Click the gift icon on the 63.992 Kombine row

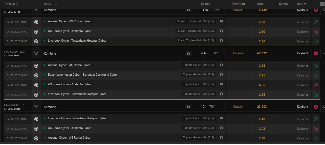point(188,54)
